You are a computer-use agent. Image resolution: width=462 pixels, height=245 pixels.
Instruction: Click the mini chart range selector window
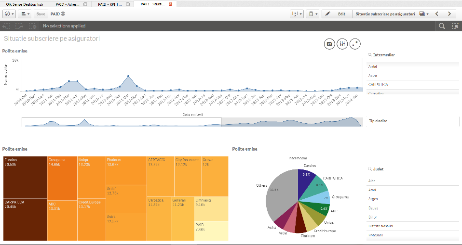(122, 122)
